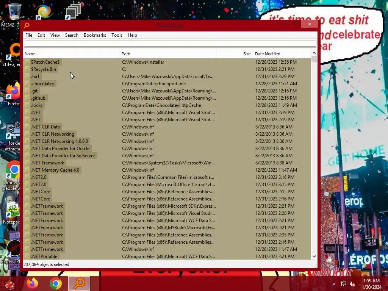Image resolution: width=388 pixels, height=291 pixels.
Task: Click the Everything taskbar button
Action: click(79, 283)
